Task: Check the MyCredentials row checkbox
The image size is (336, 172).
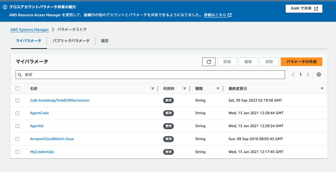Action: point(18,152)
